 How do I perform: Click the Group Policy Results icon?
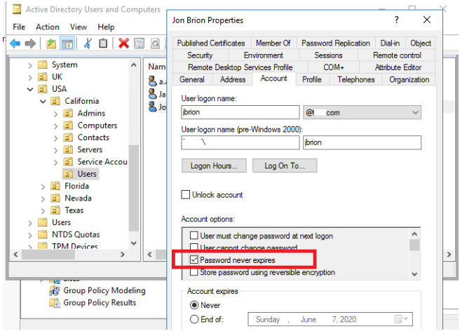tap(55, 302)
